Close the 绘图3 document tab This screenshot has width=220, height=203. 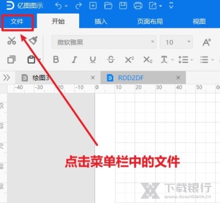point(93,78)
